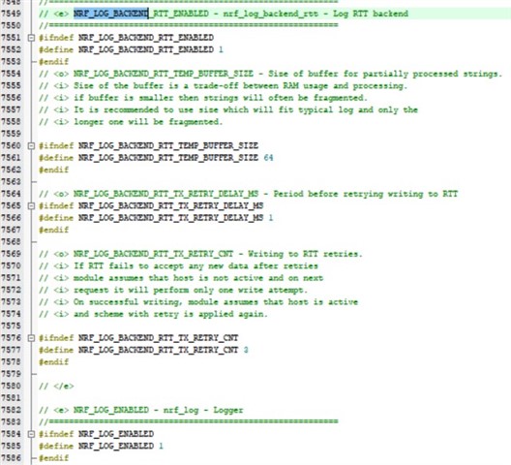Collapse the fold marker at line 7565
Viewport: 511px width, 465px height.
31,206
